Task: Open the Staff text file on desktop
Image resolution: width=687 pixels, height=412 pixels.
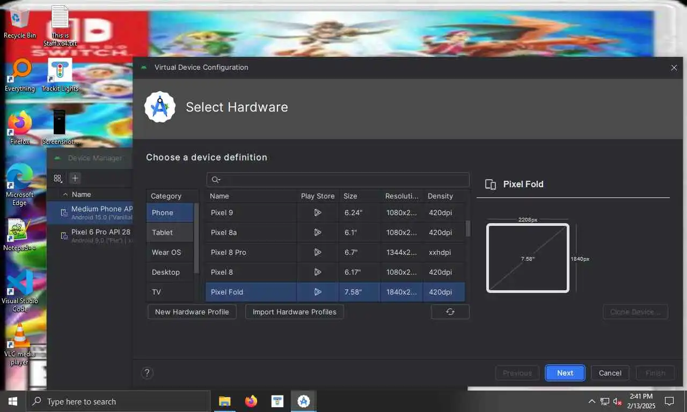Action: (x=61, y=26)
